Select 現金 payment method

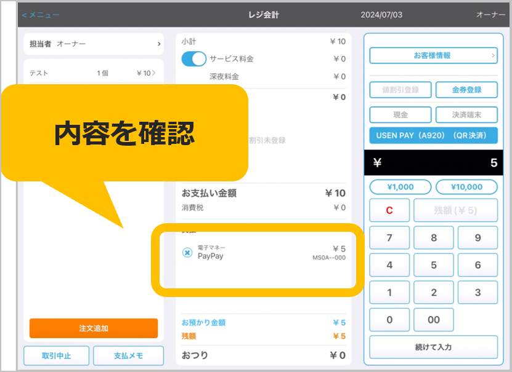400,115
